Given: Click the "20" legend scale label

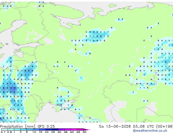Looking at the screenshot, I should click(x=47, y=132).
